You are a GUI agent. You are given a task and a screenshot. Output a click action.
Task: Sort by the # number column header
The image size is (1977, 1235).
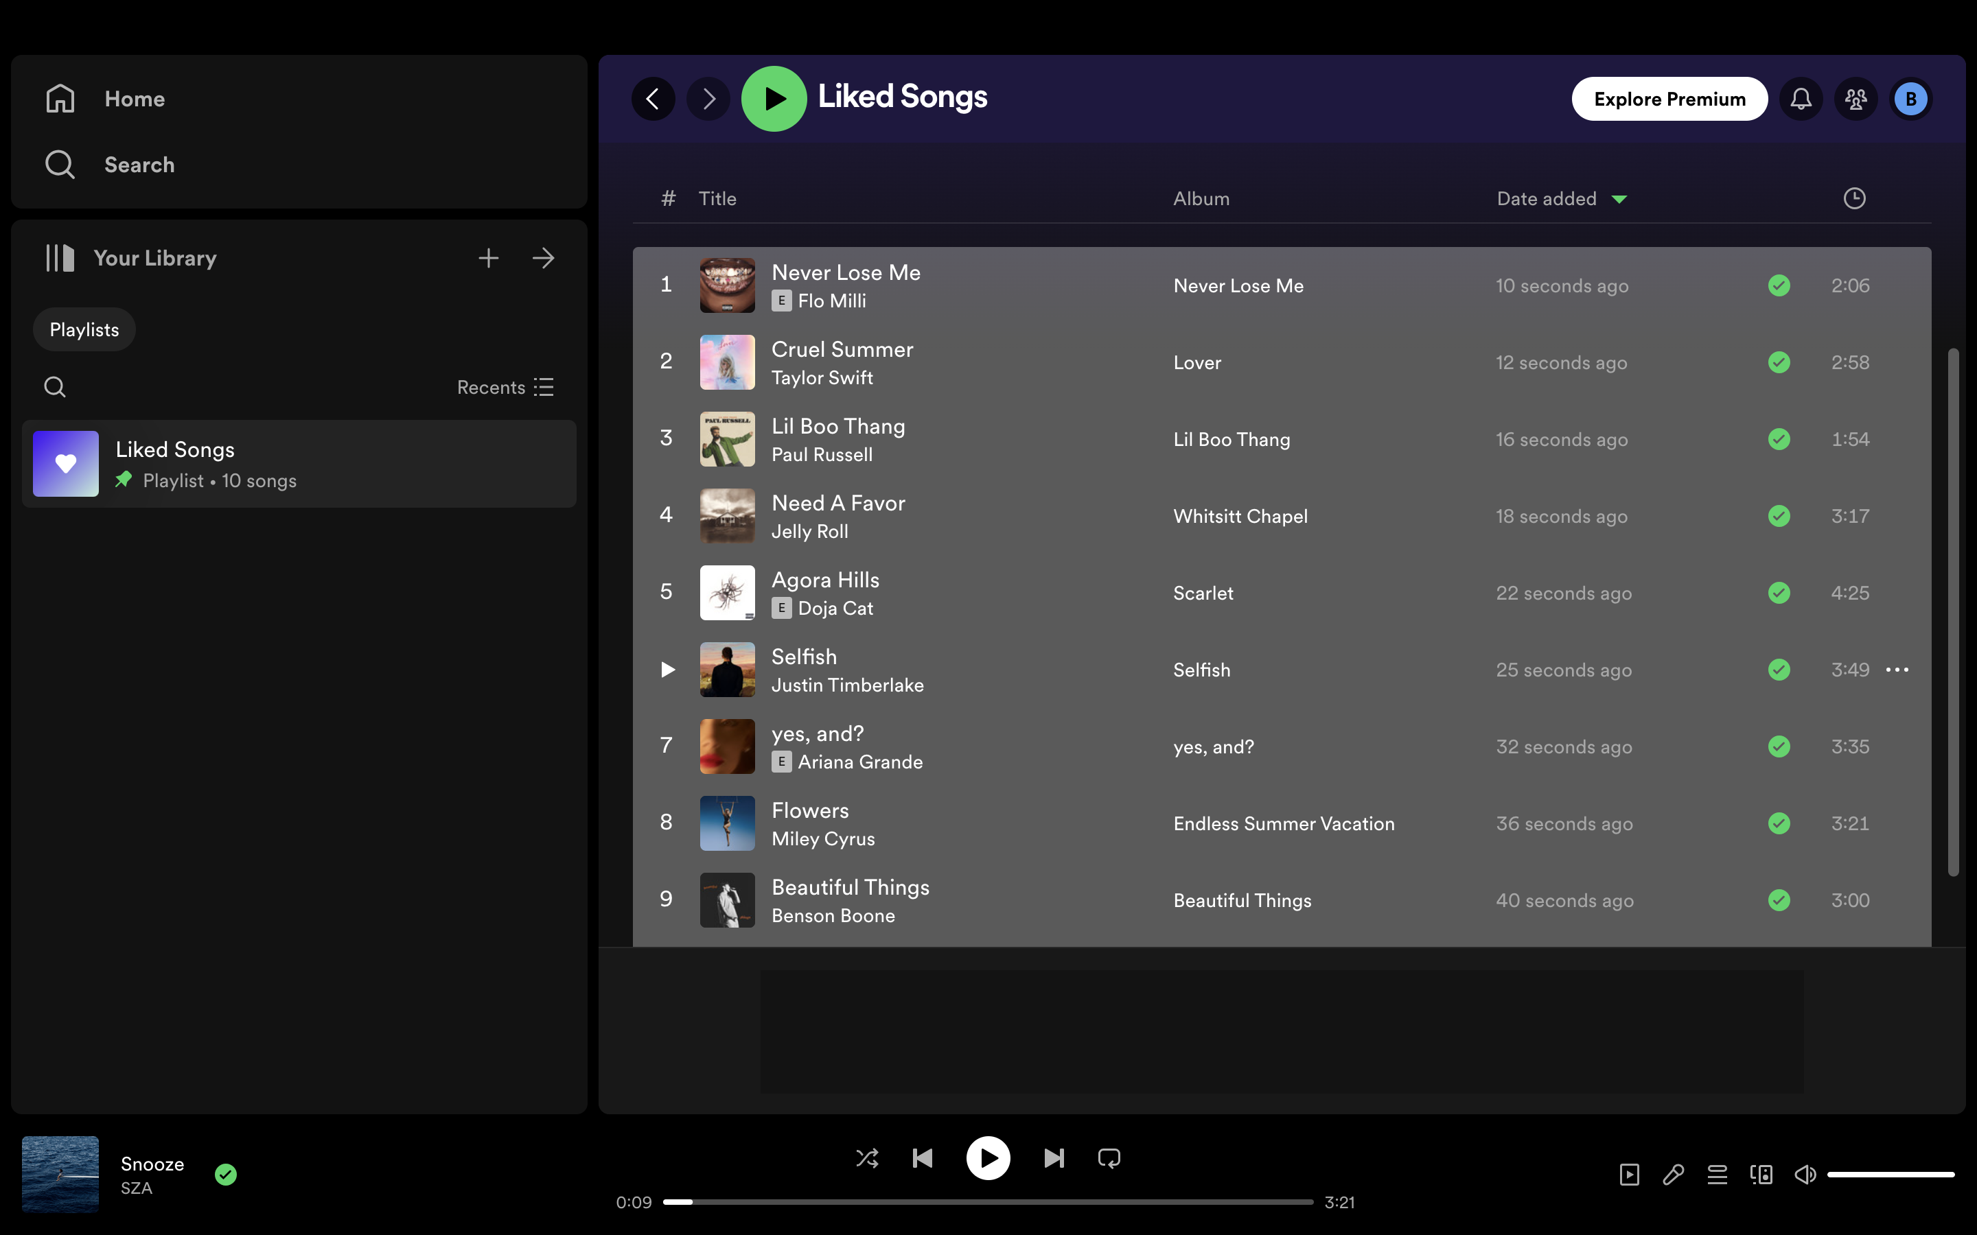668,198
